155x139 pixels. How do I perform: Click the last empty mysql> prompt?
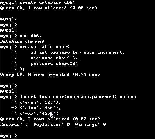8,136
